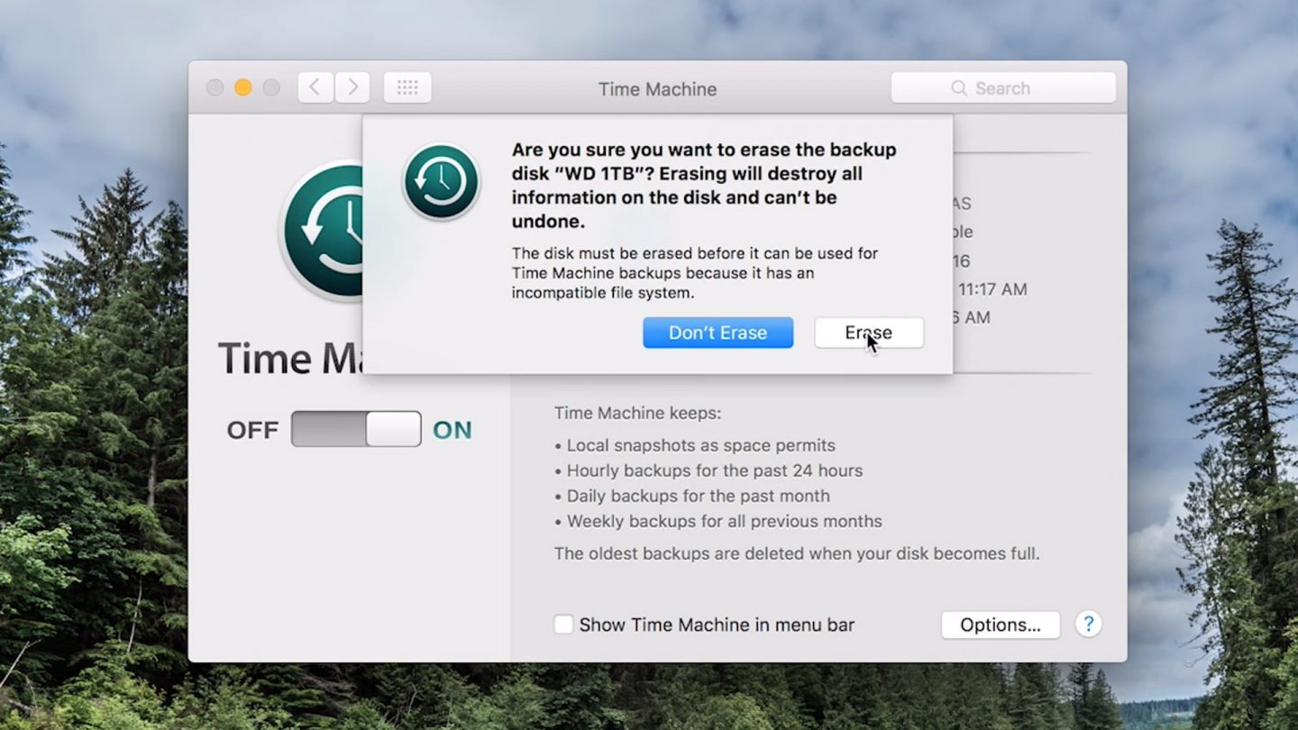Open the Options... settings
Image resolution: width=1298 pixels, height=730 pixels.
tap(1001, 625)
